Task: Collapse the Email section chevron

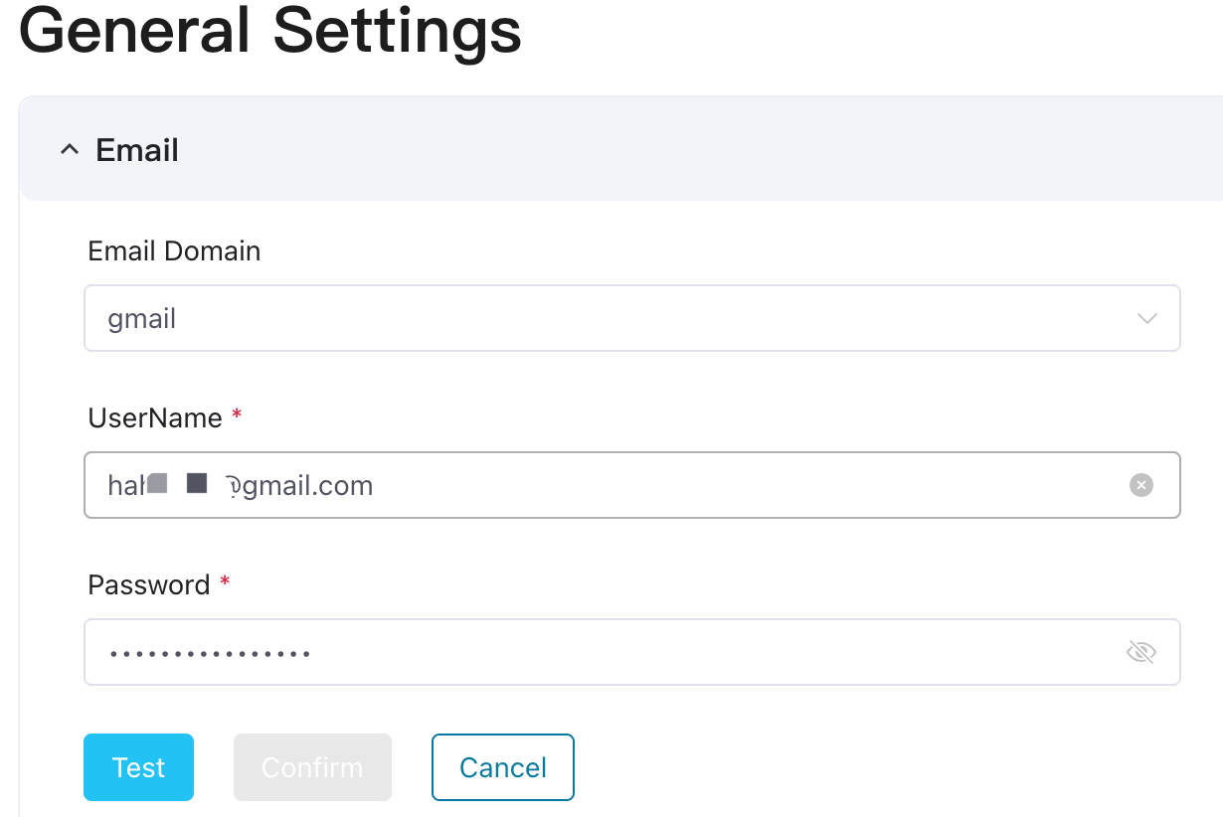Action: point(69,150)
